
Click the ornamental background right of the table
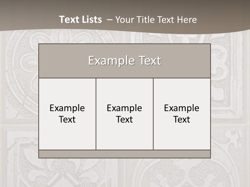tap(230, 104)
